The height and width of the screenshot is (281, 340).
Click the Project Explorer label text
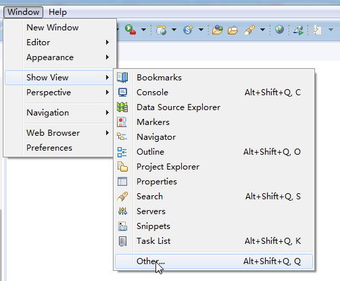point(168,167)
